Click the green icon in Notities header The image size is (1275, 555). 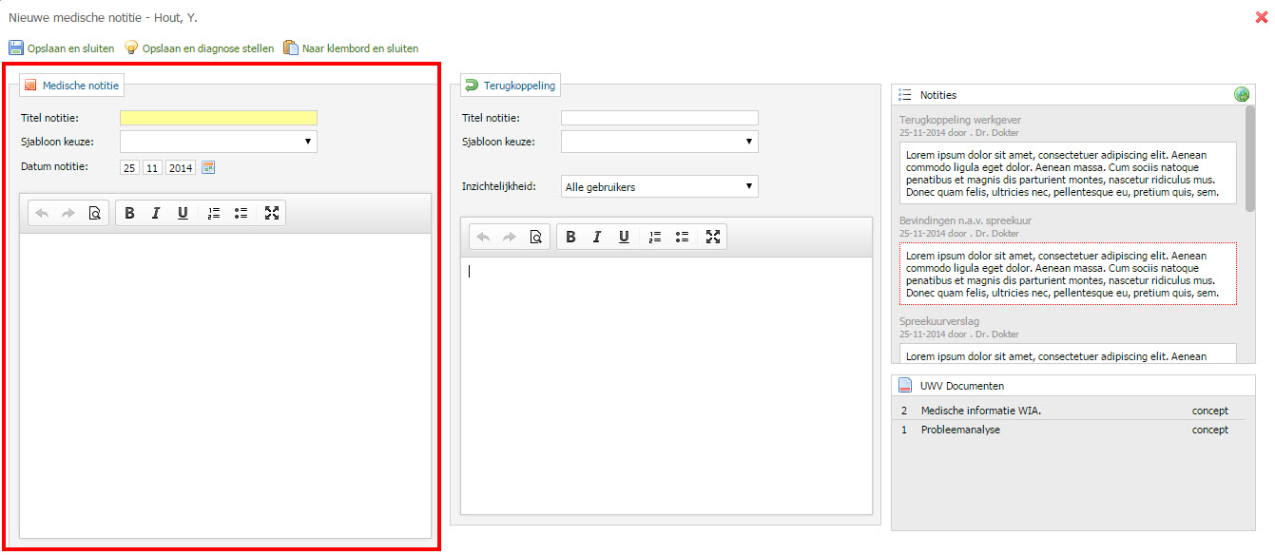click(1241, 95)
